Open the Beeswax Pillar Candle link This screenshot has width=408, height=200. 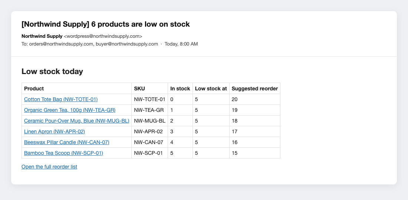[67, 142]
